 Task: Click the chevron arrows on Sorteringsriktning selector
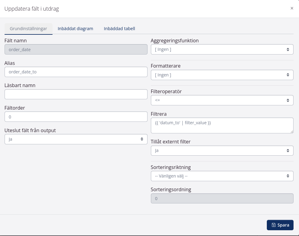point(288,176)
